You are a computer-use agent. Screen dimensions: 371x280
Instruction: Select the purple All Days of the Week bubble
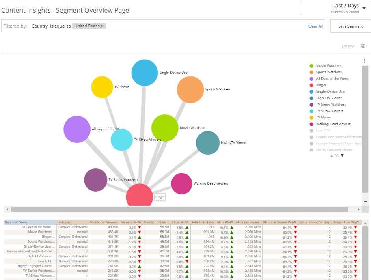coord(77,129)
